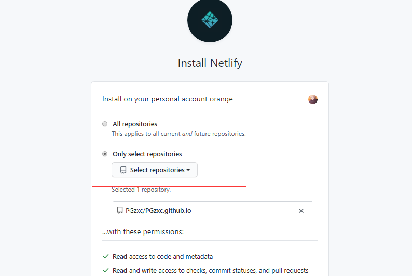Choose the Only select repositories radio option
412x276 pixels.
point(105,154)
